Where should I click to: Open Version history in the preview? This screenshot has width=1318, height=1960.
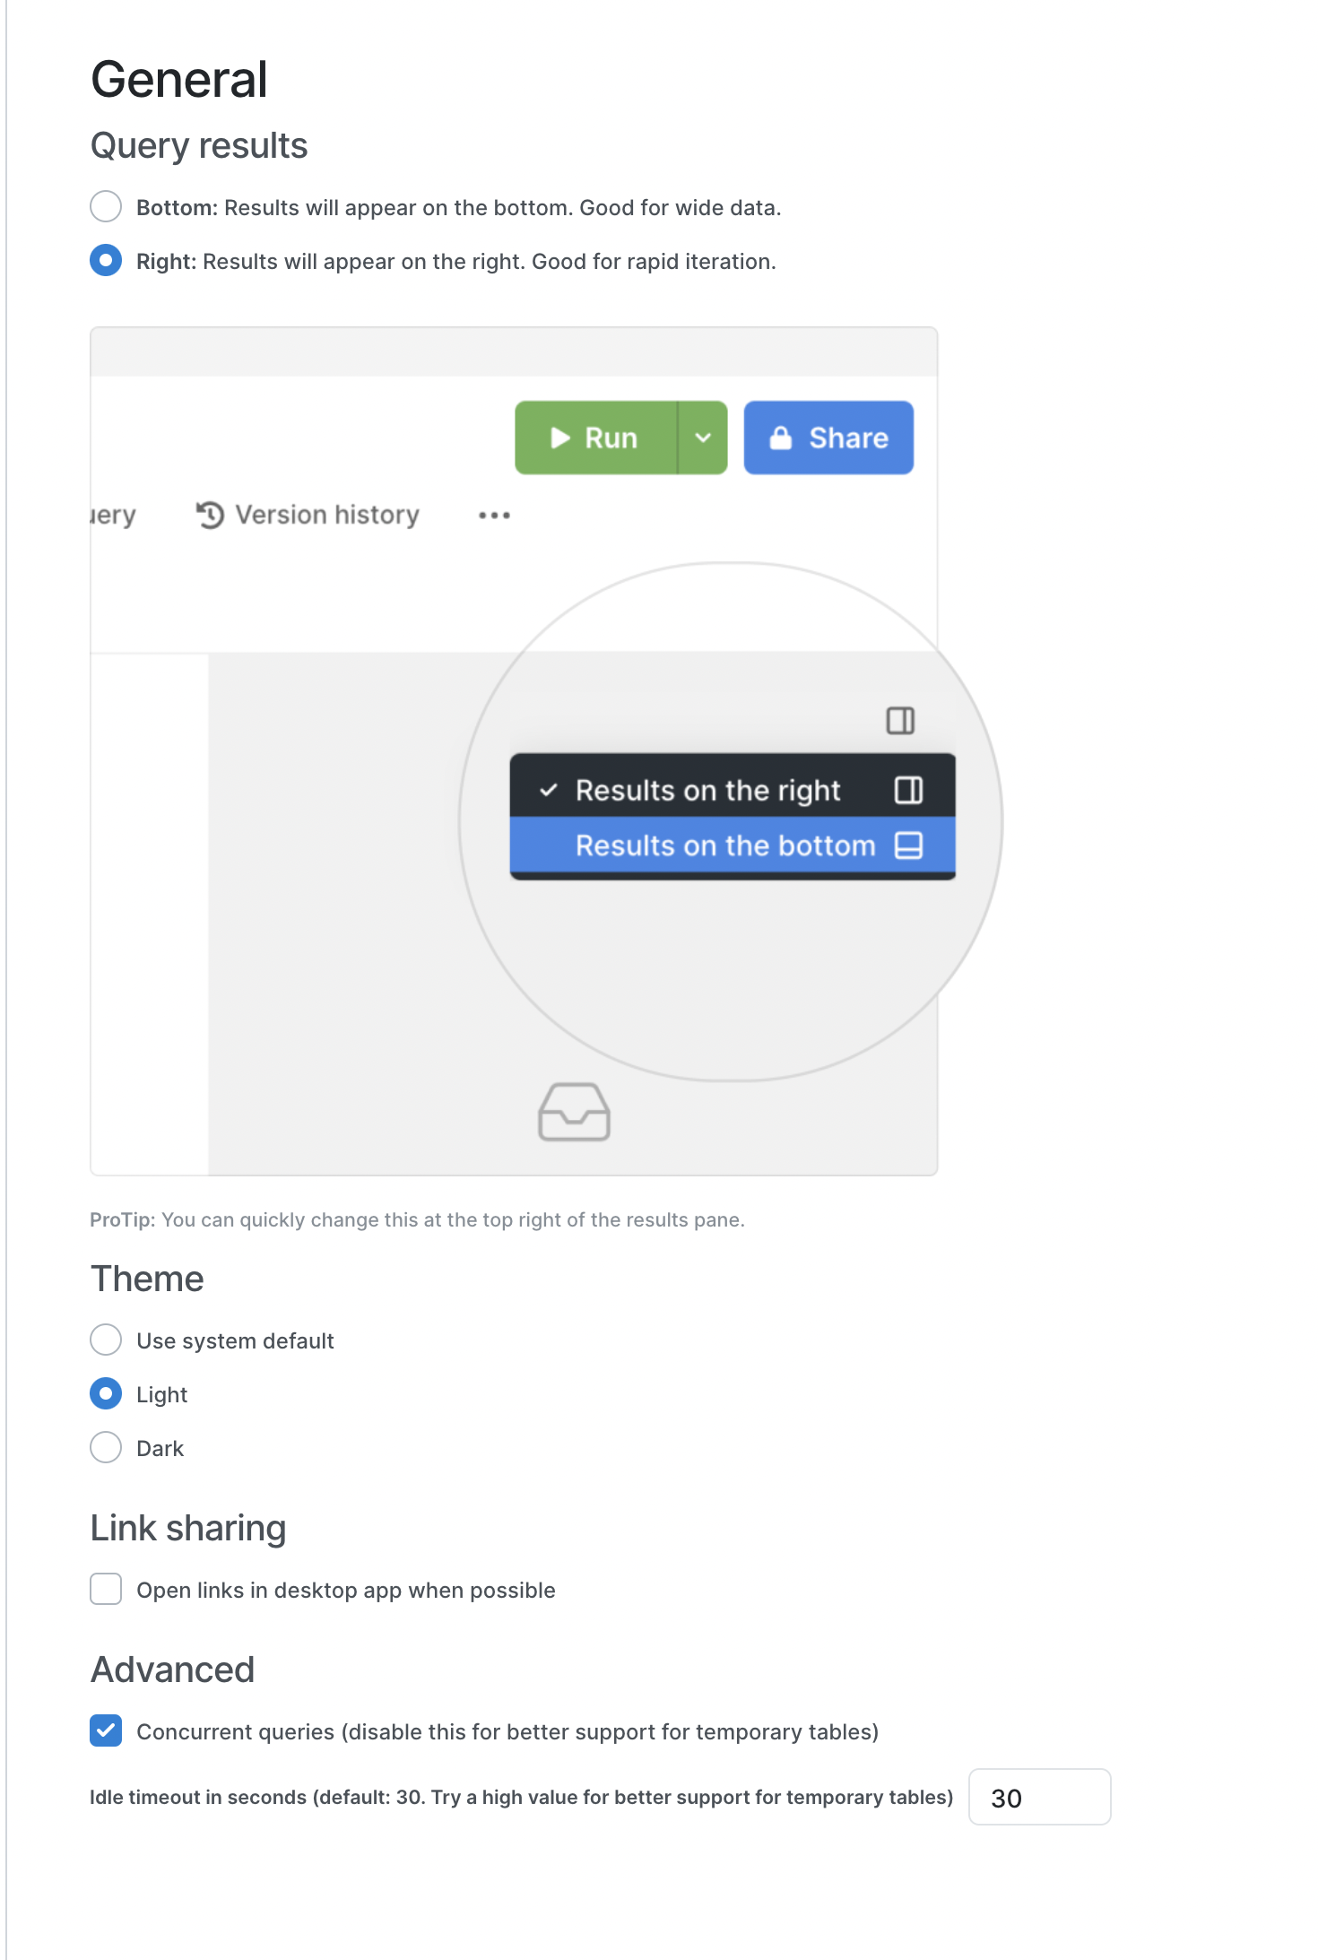click(308, 515)
